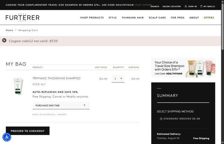
Task: Click the $16.00 subtotal value
Action: coord(135,79)
